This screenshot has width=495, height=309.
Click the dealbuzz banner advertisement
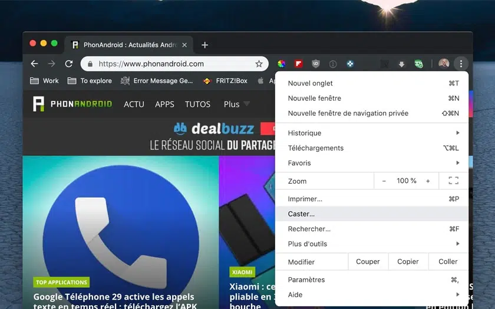click(212, 137)
